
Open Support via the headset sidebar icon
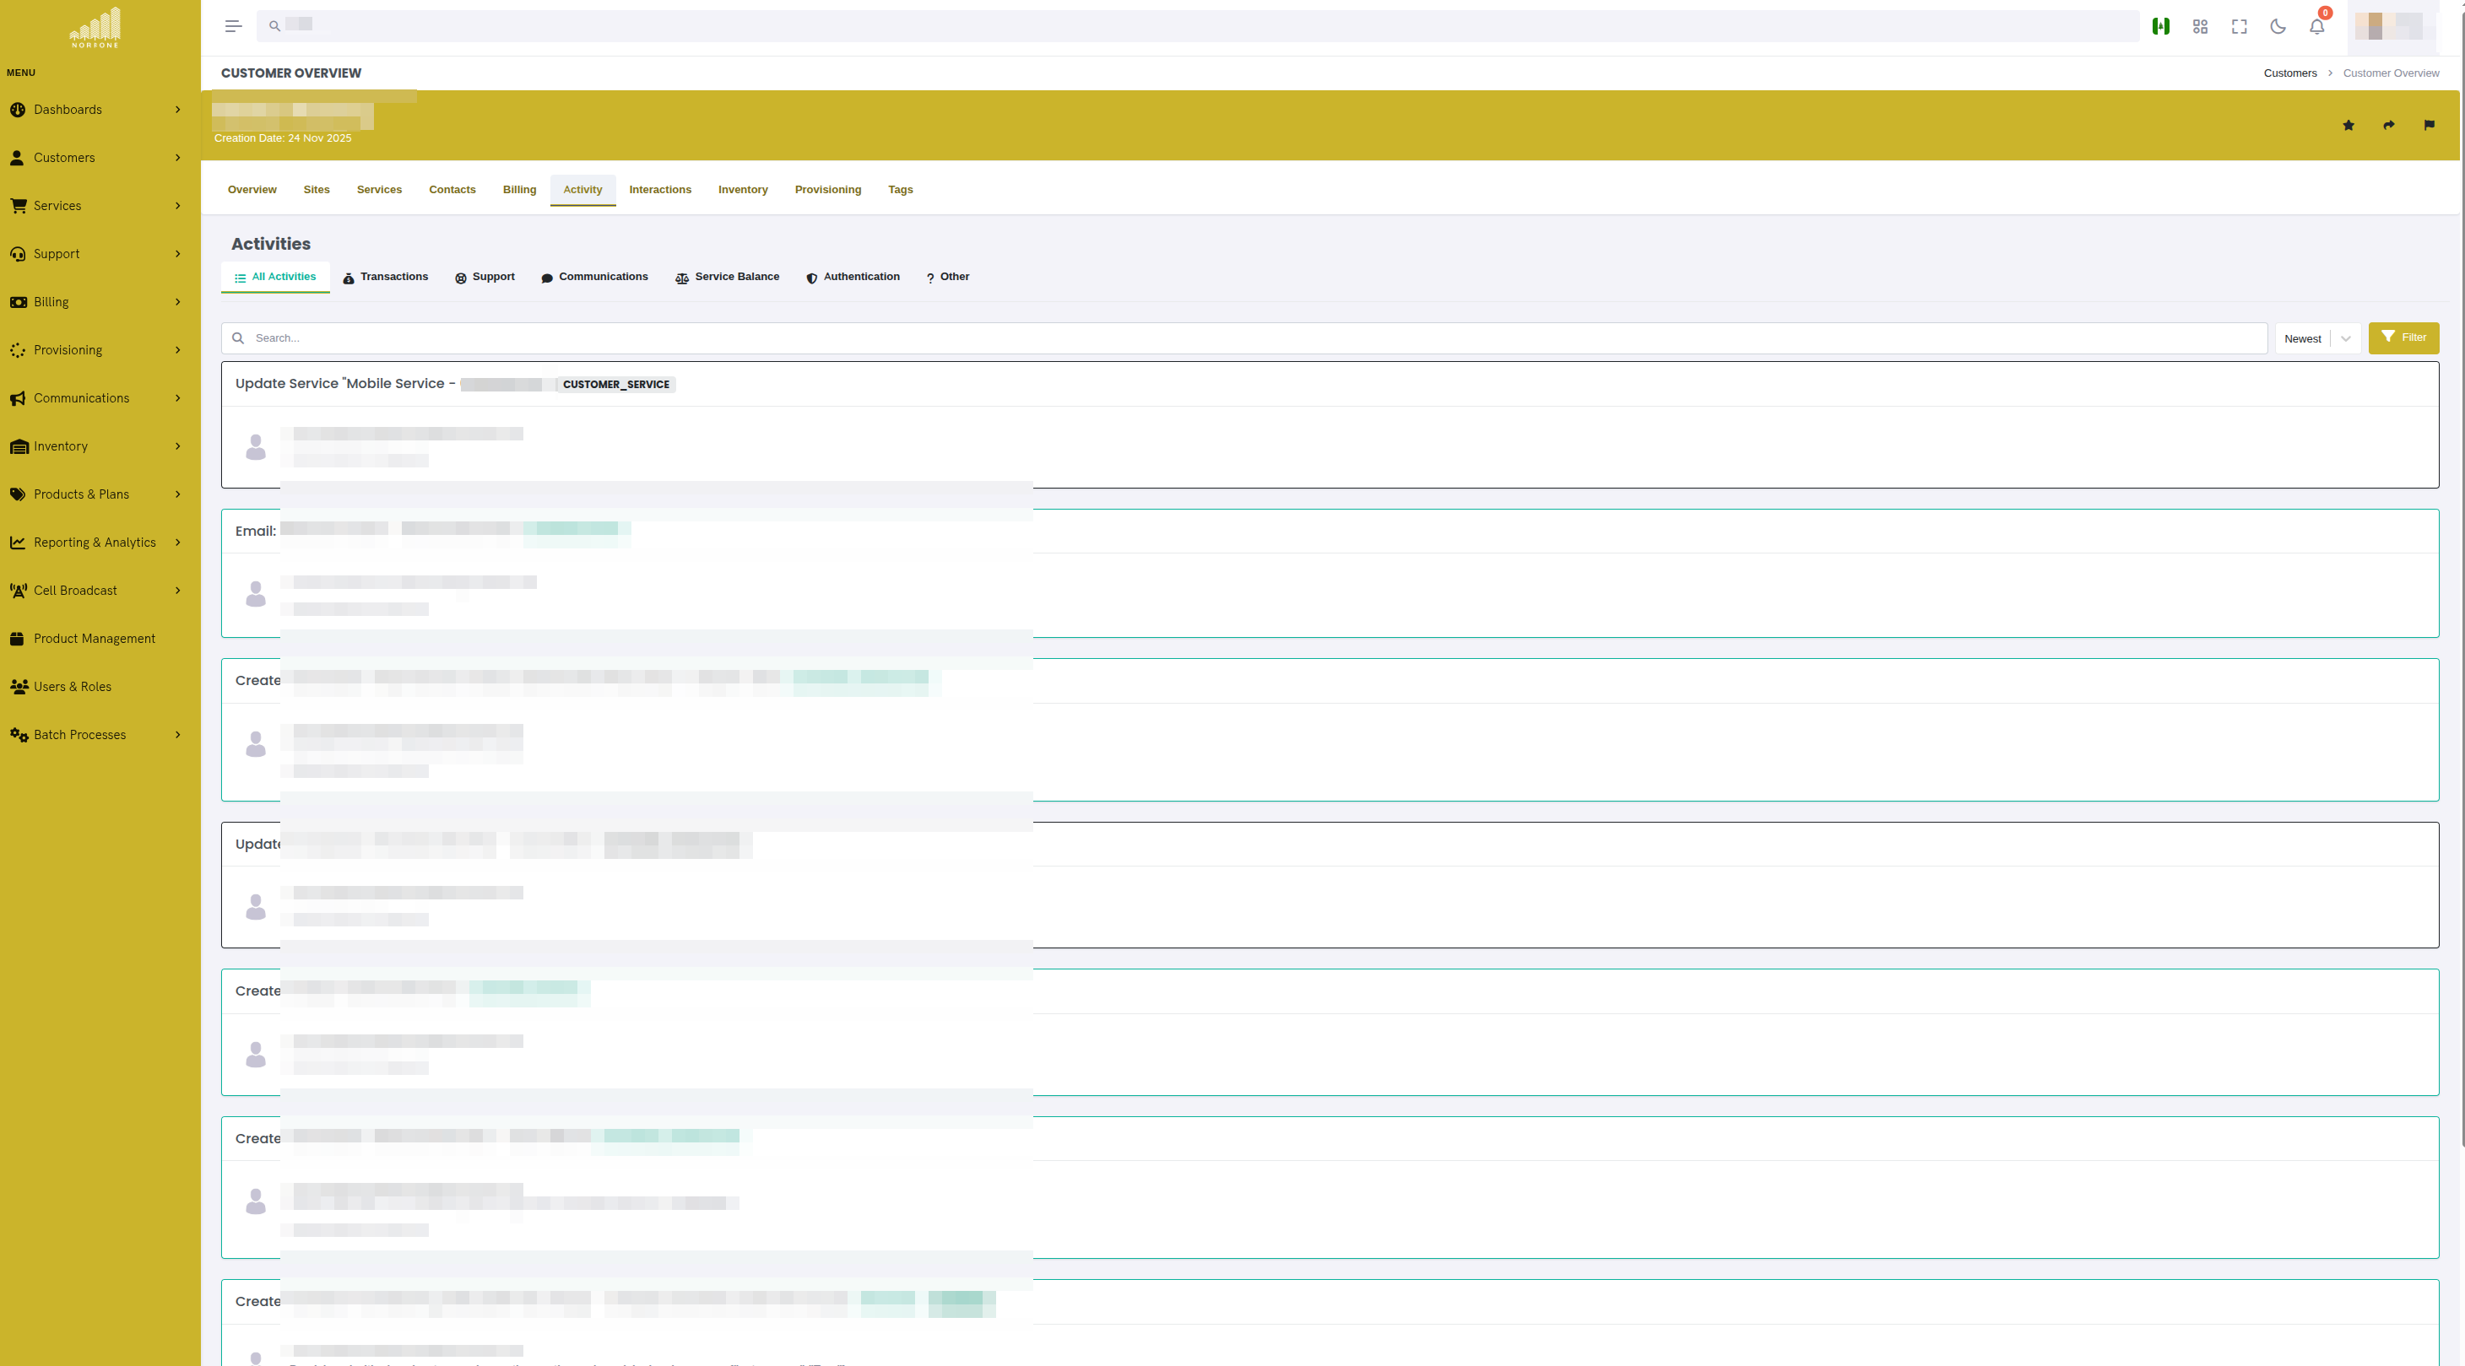[x=19, y=253]
